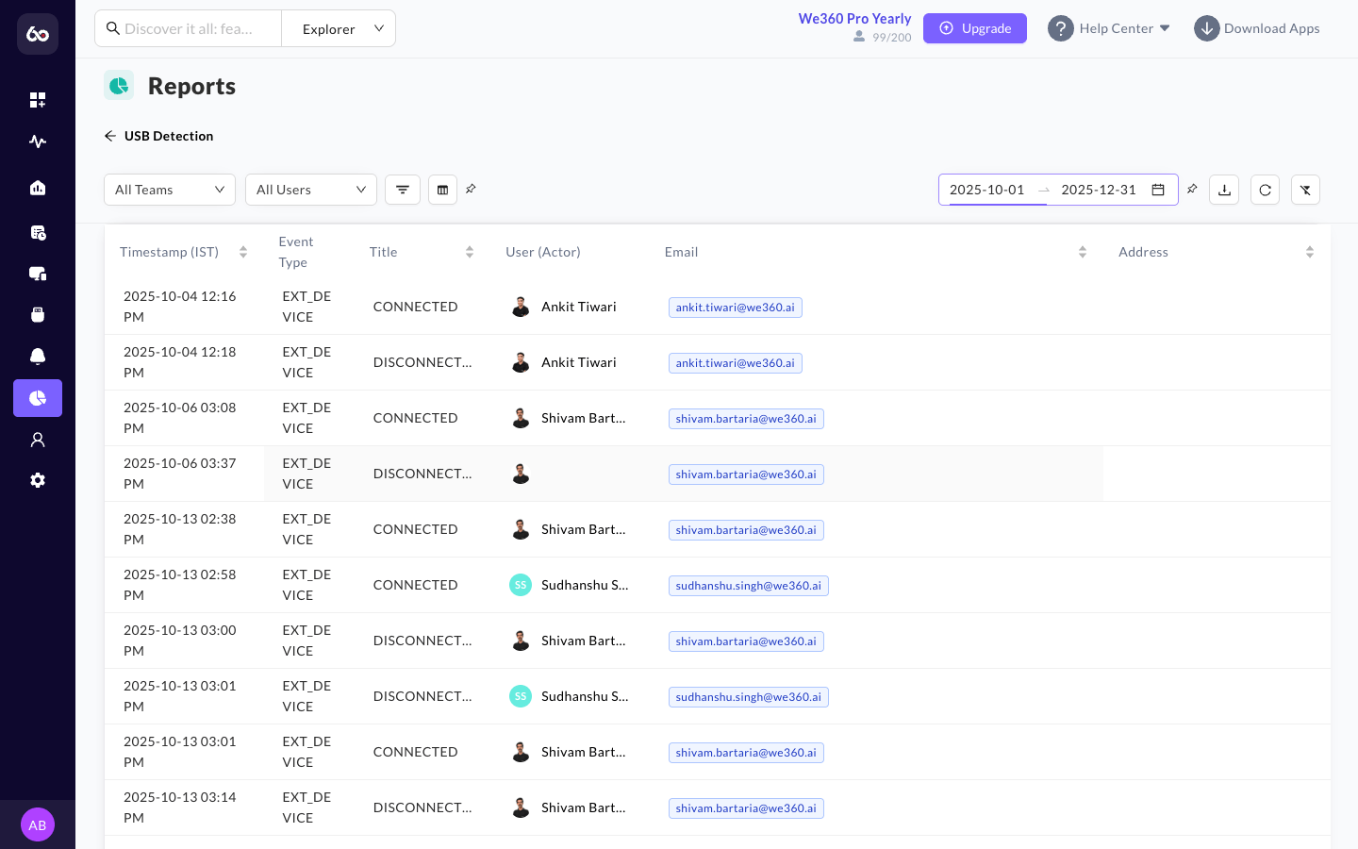Select the Reports pie chart sidebar icon
Viewport: 1358px width, 849px height.
pyautogui.click(x=38, y=398)
